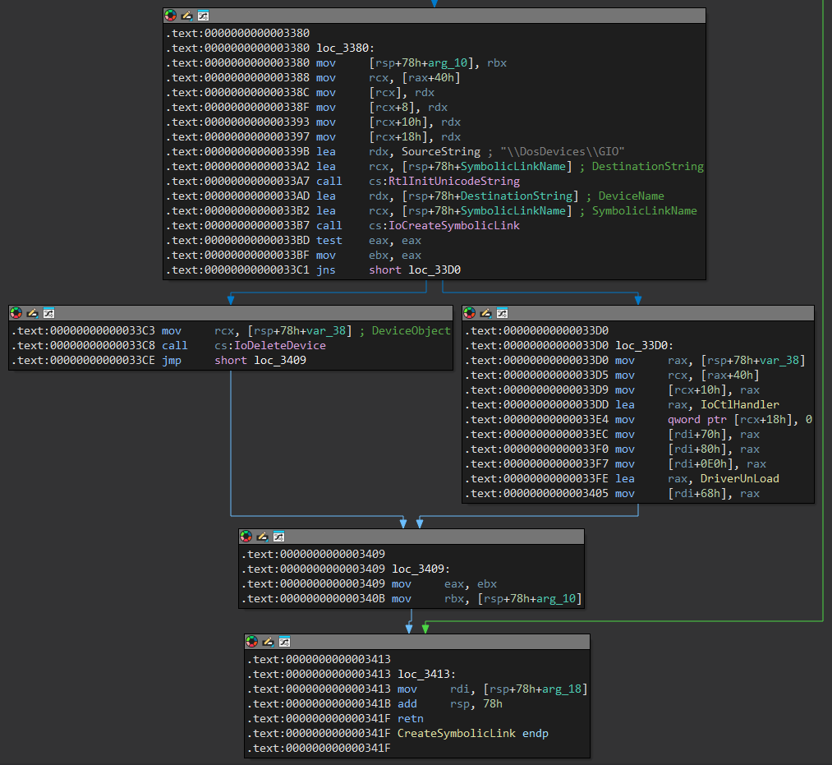Screen dimensions: 832x765
Task: Click the group nodes icon on loc_33D0 block
Action: point(502,313)
